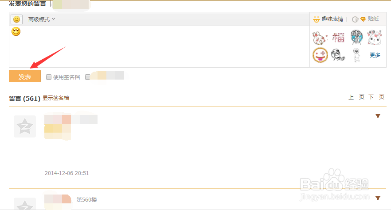Go to 下一页 next page
391x210 pixels.
coord(376,97)
